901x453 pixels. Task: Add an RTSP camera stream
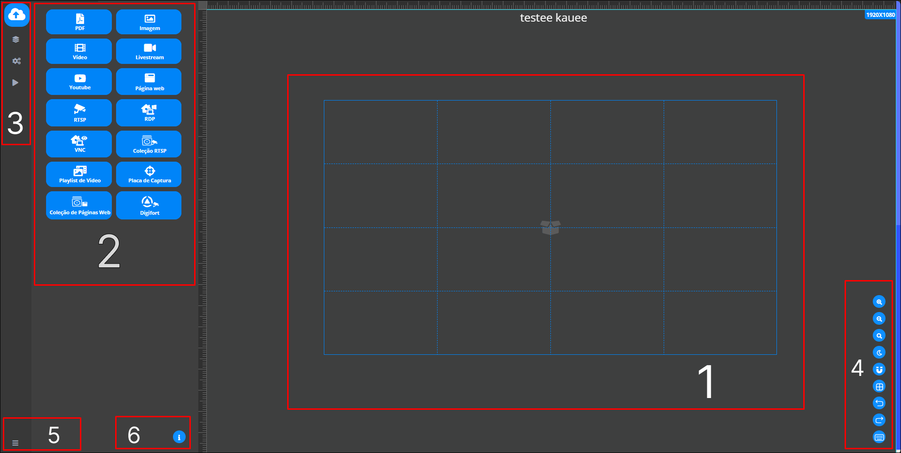coord(78,113)
